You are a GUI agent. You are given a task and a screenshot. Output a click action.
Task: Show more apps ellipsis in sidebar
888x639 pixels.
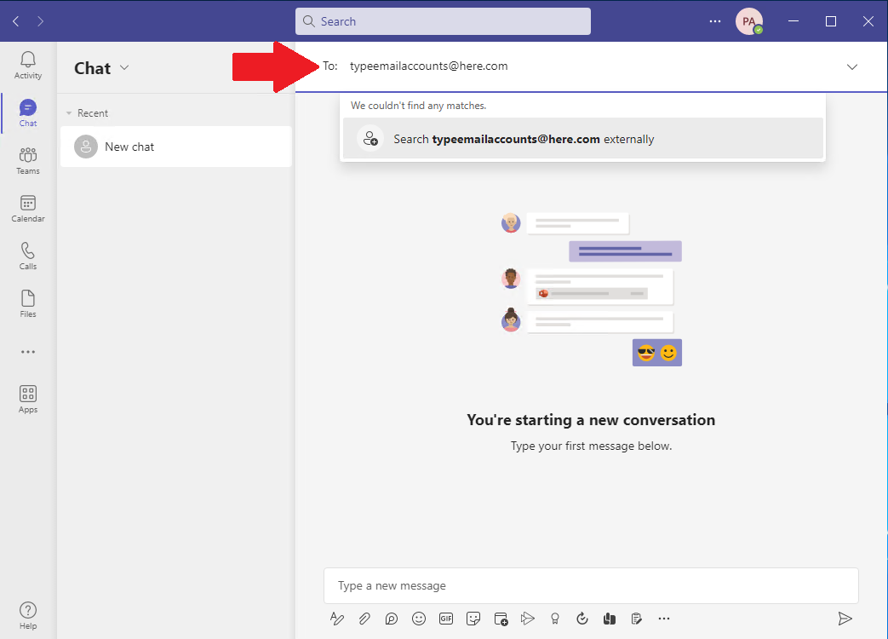coord(28,352)
